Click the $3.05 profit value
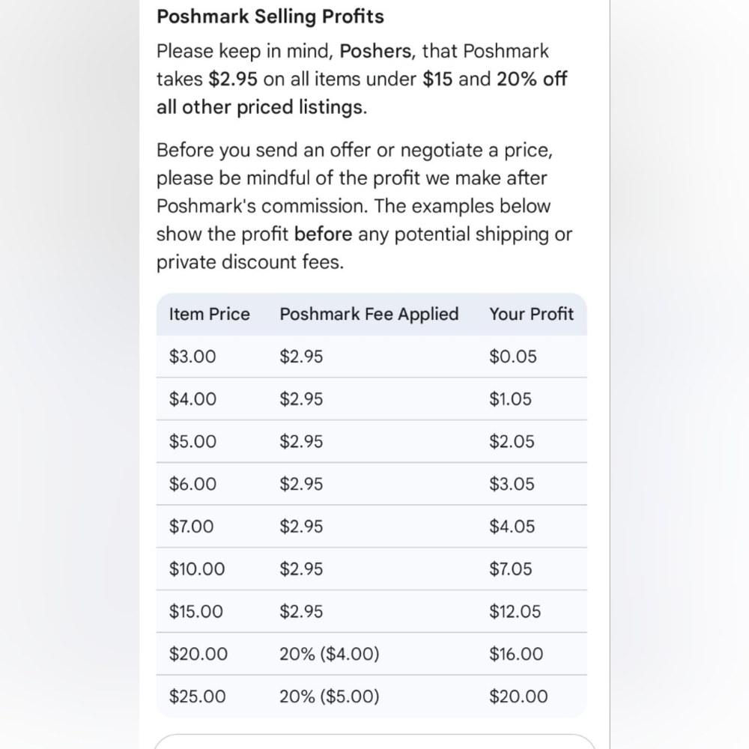 [512, 485]
